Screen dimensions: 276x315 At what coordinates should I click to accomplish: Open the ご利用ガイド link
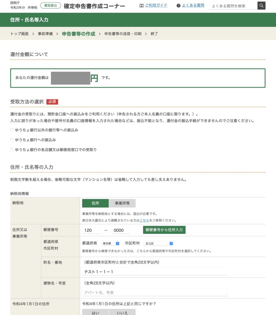point(156,6)
